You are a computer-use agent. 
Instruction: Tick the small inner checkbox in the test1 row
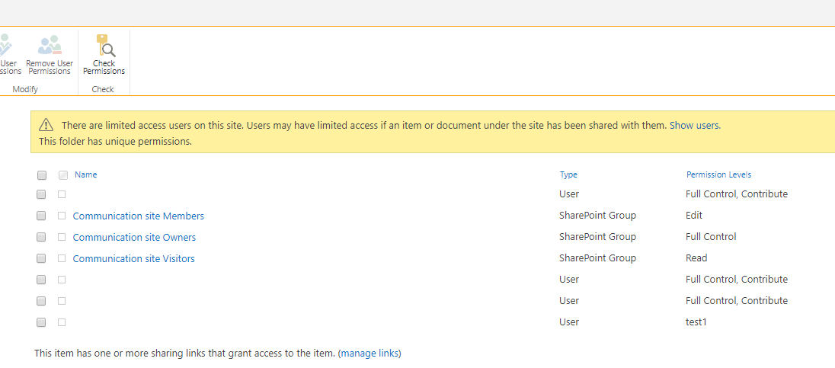pos(62,322)
